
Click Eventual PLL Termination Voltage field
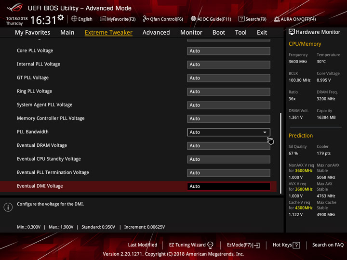[228, 173]
